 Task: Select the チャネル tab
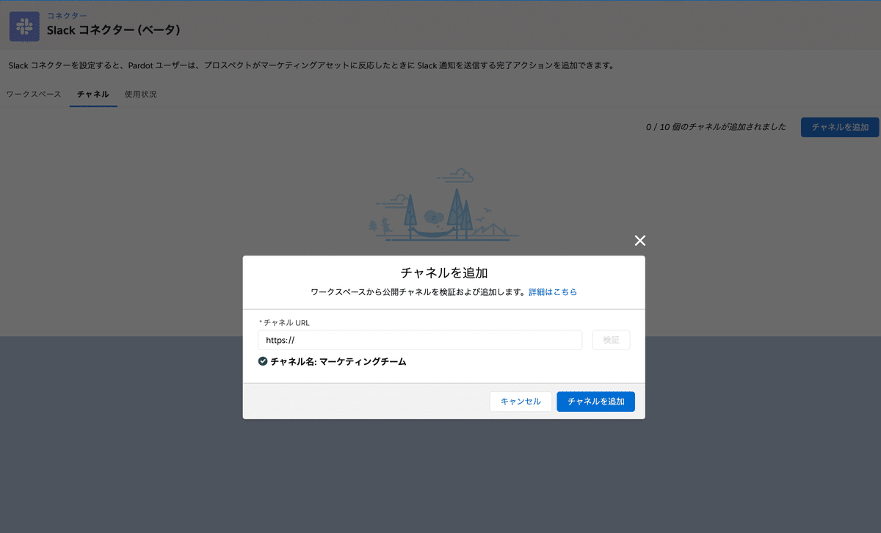pyautogui.click(x=93, y=95)
